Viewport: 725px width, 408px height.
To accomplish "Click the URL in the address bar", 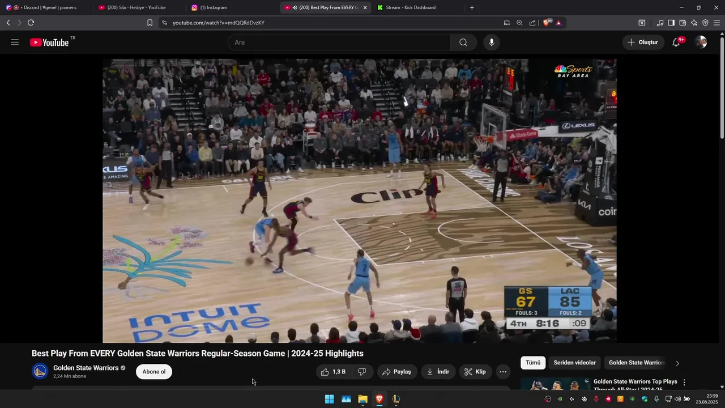I will (x=219, y=23).
